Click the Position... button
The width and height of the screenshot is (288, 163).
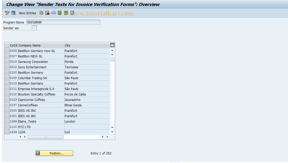[54, 153]
